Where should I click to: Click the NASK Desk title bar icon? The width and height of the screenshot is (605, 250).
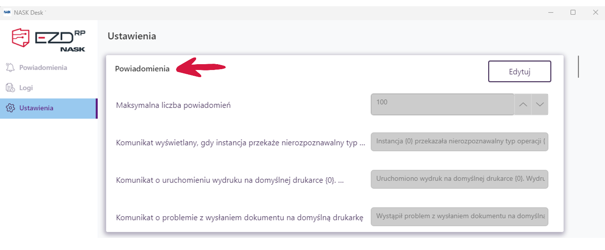(7, 12)
